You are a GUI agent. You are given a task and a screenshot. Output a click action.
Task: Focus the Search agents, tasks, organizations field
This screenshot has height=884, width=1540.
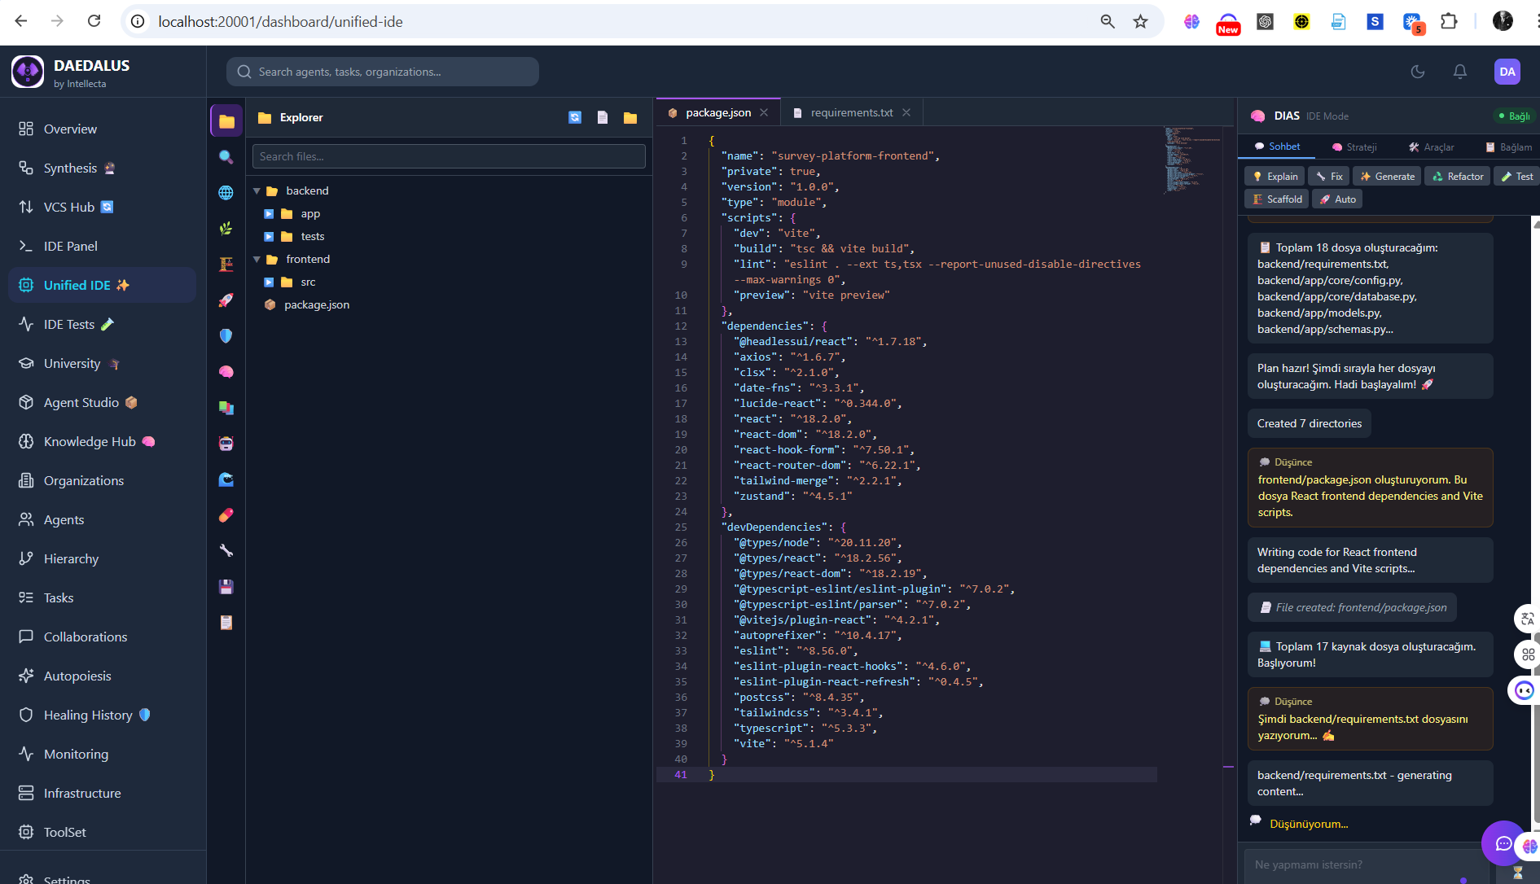[383, 72]
